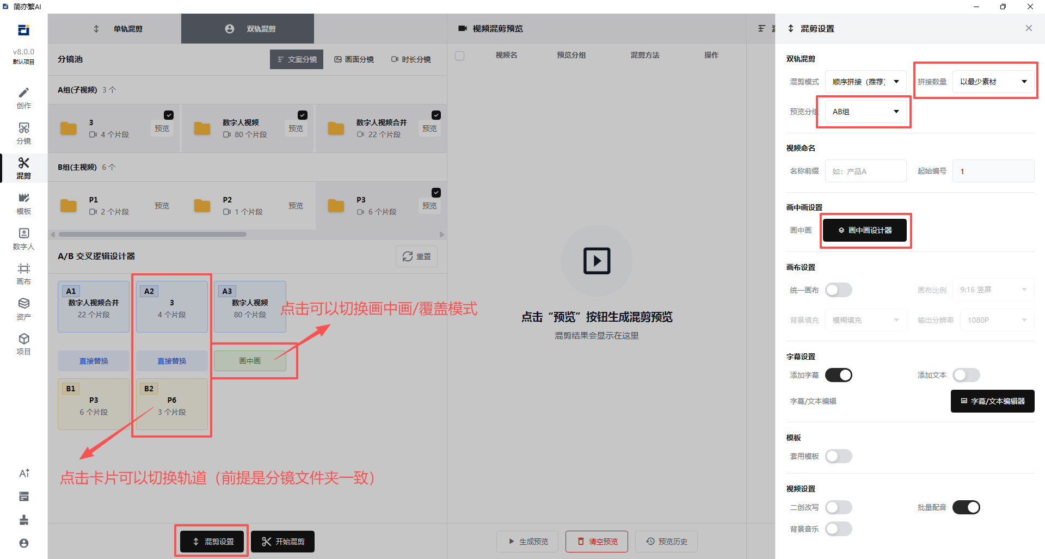Click the 名称前缀 input field
The height and width of the screenshot is (559, 1045).
[x=866, y=171]
